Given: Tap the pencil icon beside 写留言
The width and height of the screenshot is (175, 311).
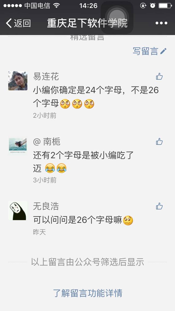Looking at the screenshot, I should coord(164,51).
